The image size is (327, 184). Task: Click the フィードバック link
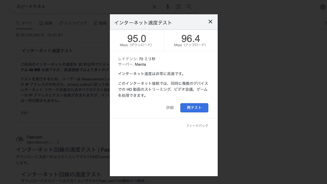[x=197, y=126]
